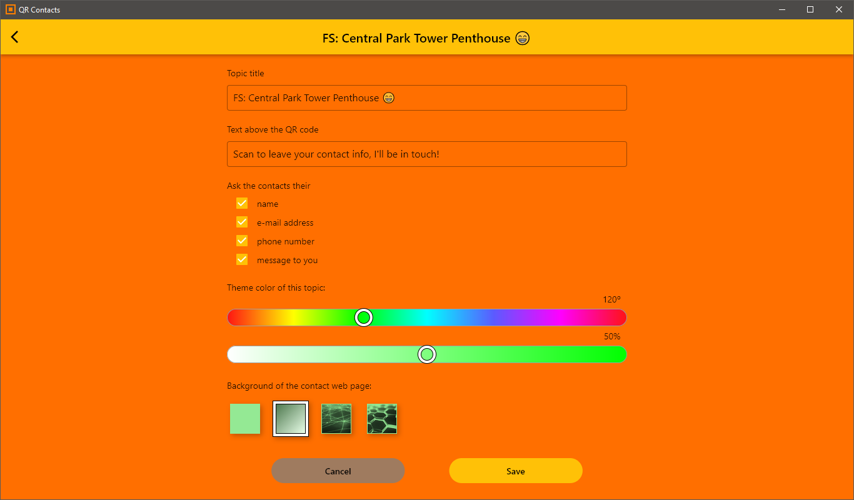Toggle the e-mail address checkbox
Viewport: 854px width, 500px height.
[242, 222]
